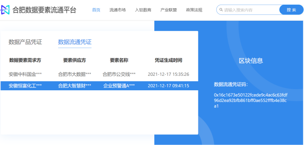Open 政策法规 navigation item

tap(194, 10)
